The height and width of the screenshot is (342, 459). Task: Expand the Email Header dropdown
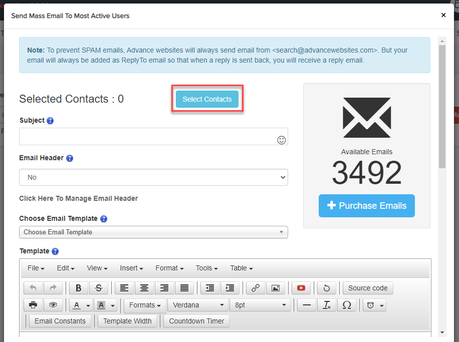pos(153,177)
